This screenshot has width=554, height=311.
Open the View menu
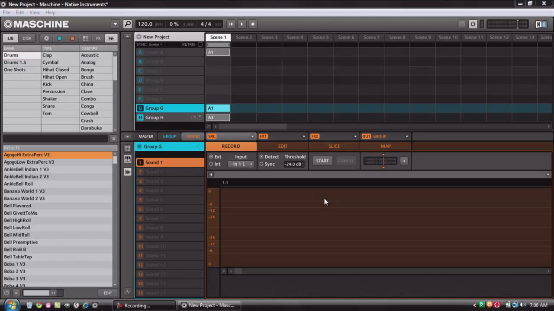(35, 13)
